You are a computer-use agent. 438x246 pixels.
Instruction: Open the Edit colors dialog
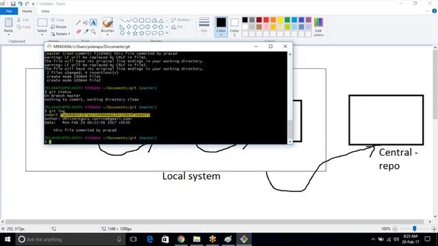318,27
